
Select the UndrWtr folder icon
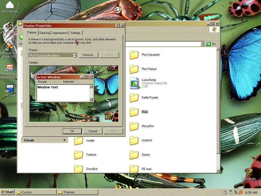pyautogui.click(x=134, y=141)
